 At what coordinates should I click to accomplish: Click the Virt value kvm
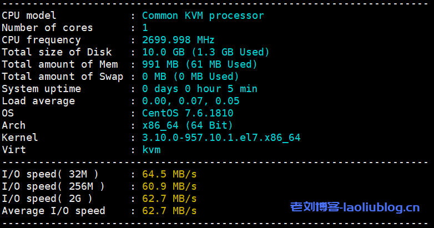[152, 150]
